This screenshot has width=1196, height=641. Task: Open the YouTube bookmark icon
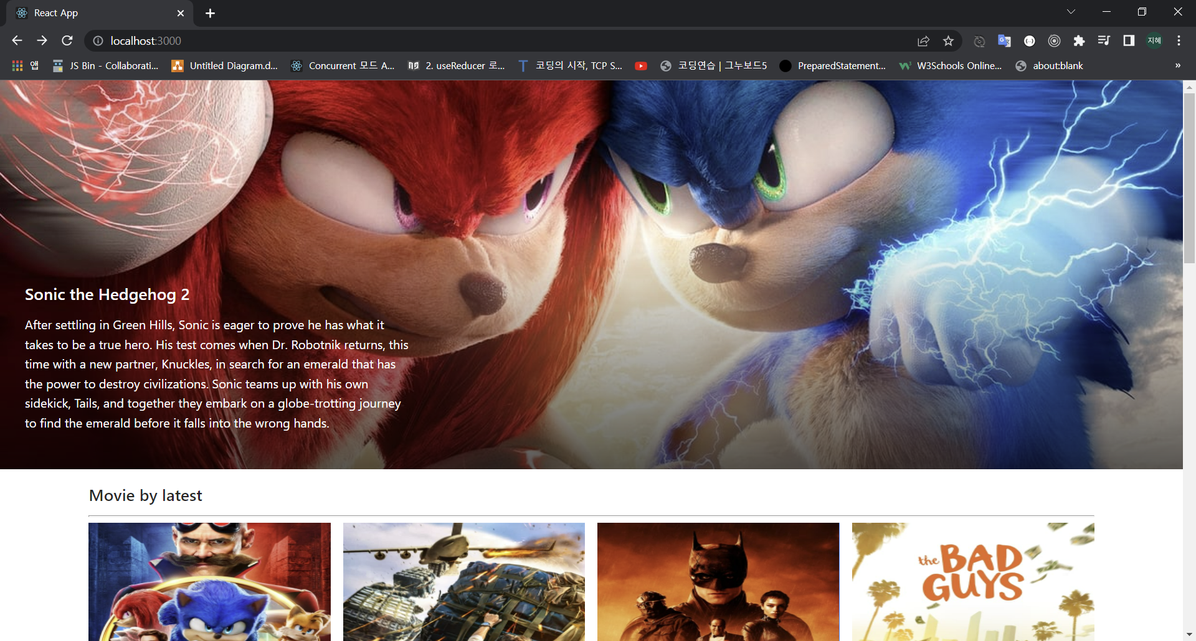coord(641,65)
